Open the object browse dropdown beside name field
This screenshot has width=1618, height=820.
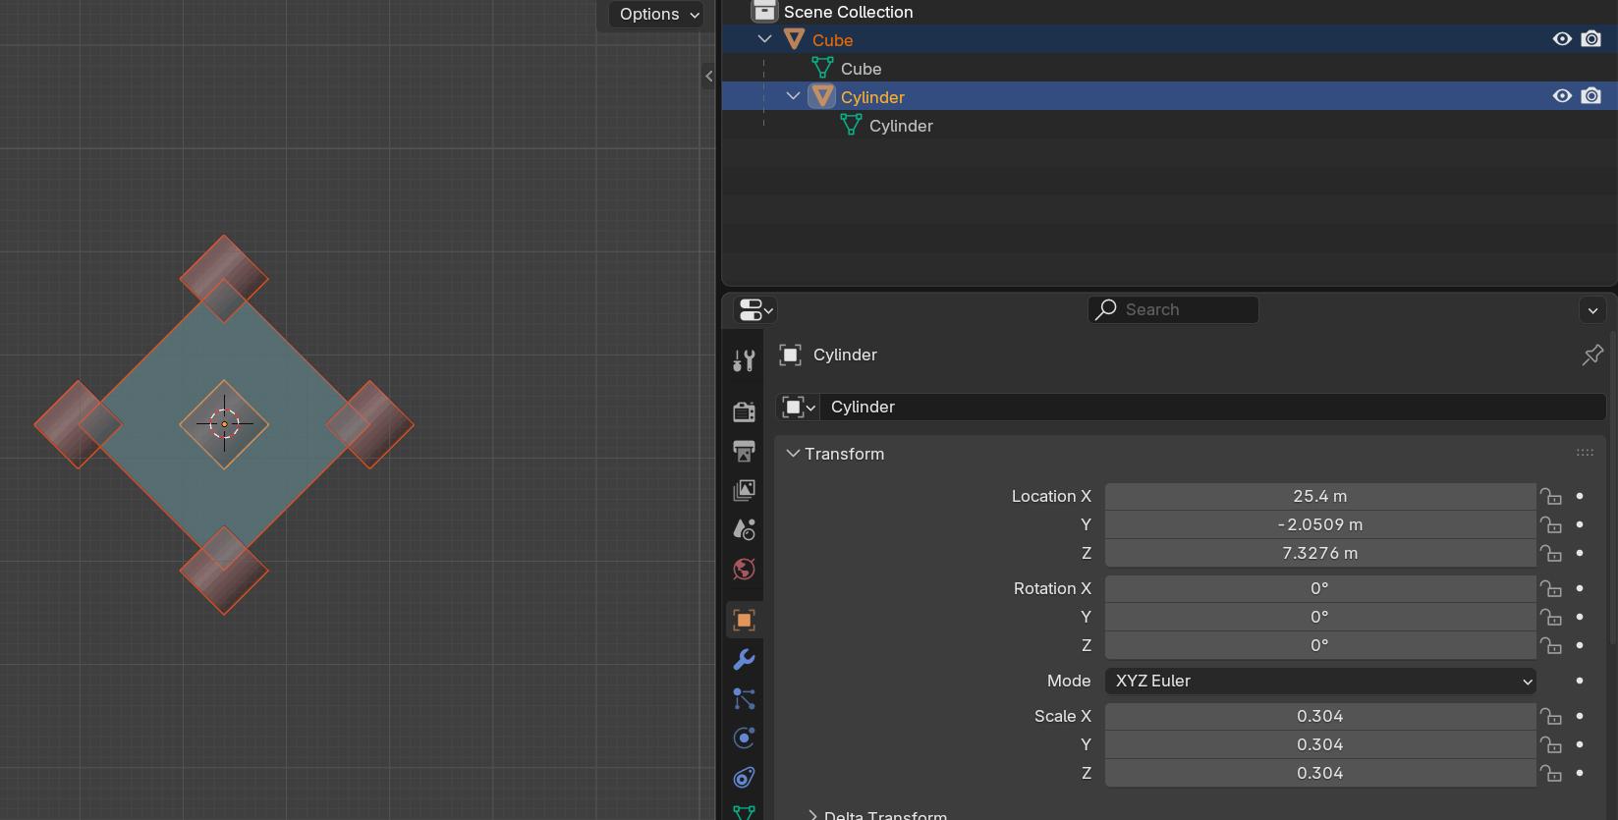tap(799, 407)
